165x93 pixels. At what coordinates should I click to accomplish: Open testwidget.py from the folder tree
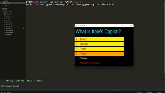[10, 33]
